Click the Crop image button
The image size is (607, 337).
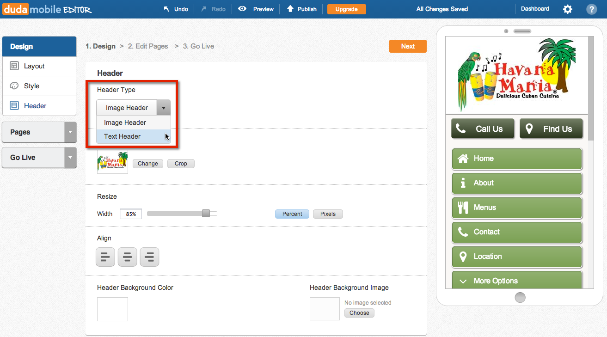pyautogui.click(x=181, y=164)
